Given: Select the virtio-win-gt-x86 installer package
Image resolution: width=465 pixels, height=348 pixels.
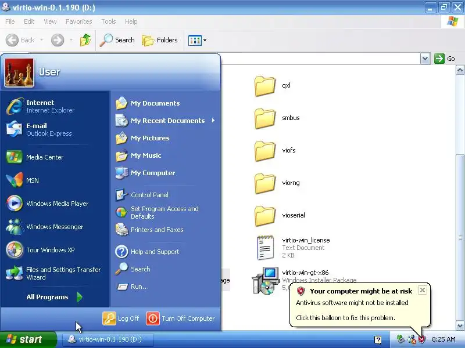Looking at the screenshot, I should pos(304,280).
